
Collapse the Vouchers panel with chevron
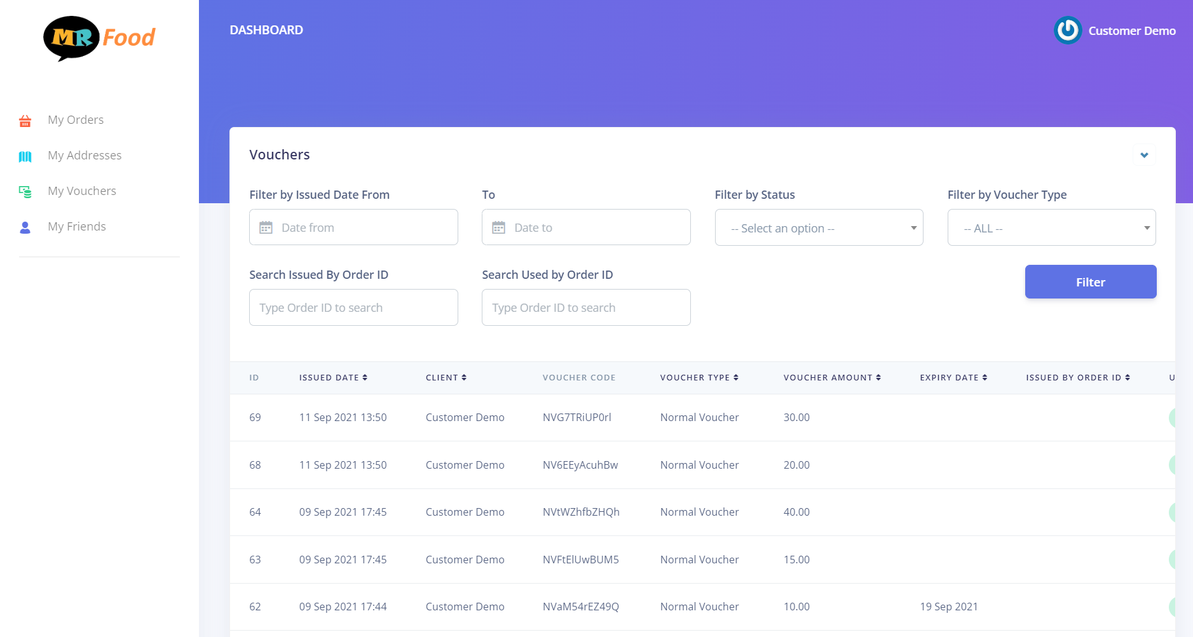1144,155
